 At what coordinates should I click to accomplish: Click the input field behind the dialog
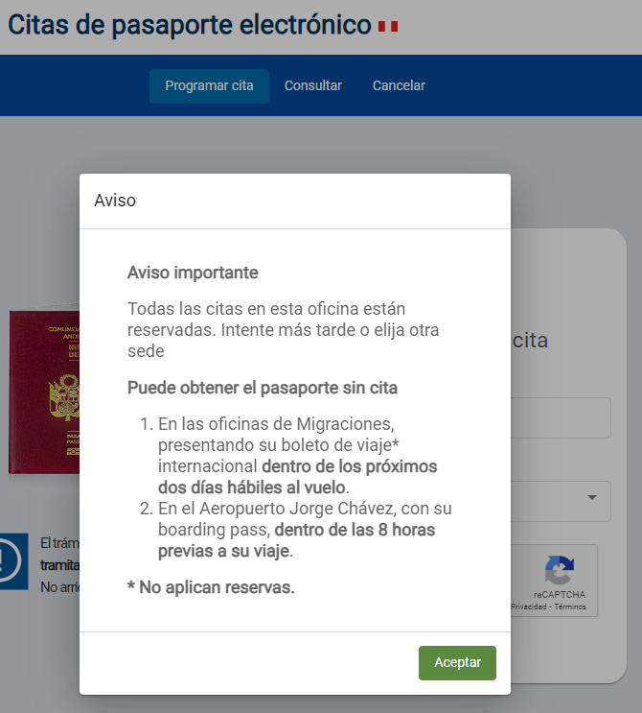click(561, 417)
